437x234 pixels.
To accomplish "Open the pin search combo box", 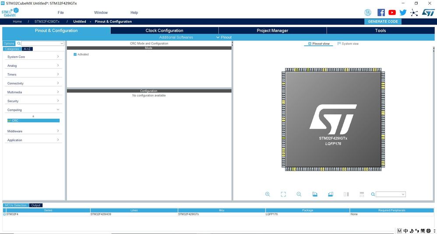I will [x=391, y=194].
